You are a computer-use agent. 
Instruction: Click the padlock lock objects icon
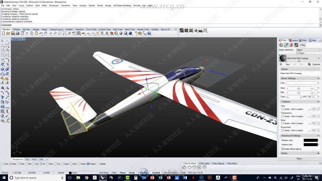coord(107,33)
